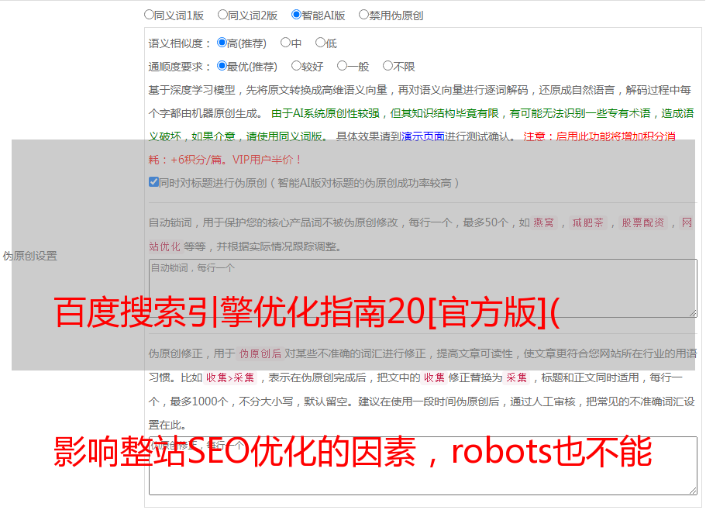Screen dimensions: 706x510
Task: Click the 通顺度要求 label
Action: click(180, 67)
